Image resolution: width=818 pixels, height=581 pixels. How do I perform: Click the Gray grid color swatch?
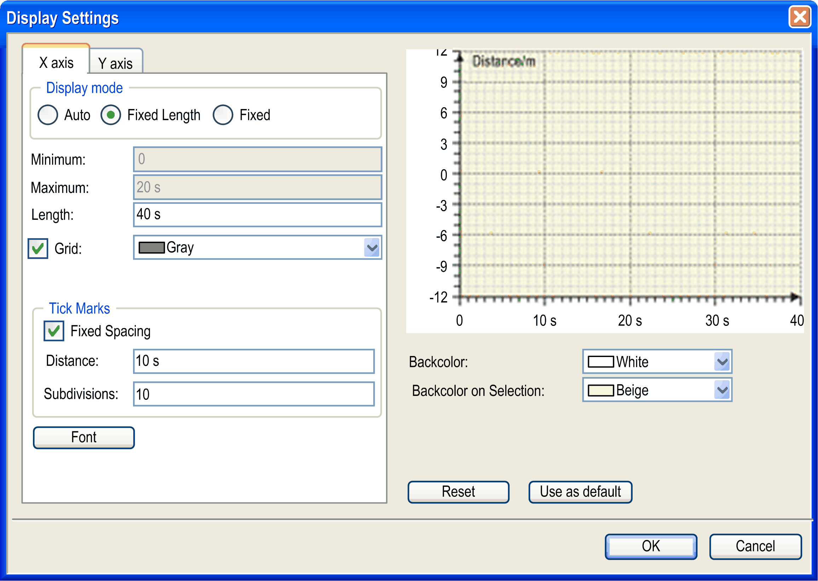[x=152, y=248]
